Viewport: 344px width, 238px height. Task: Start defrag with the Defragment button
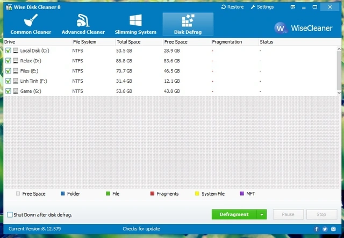click(x=234, y=214)
